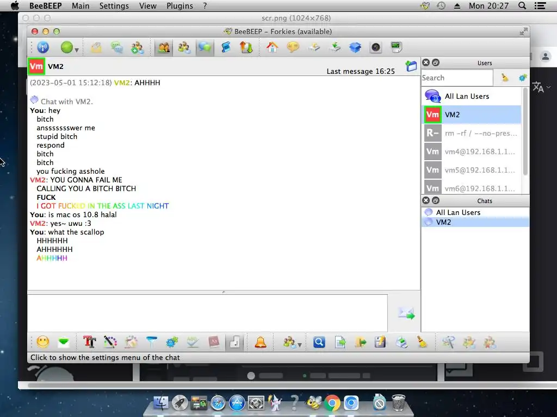Click the create group chat bubbles icon
Image resolution: width=557 pixels, height=417 pixels.
click(117, 48)
